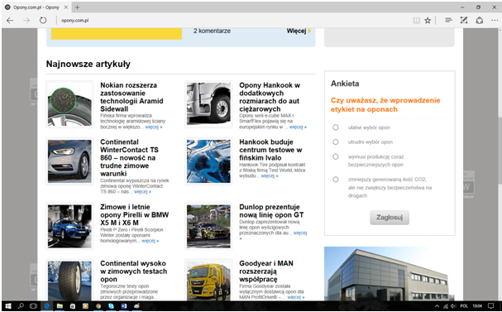502x312 pixels.
Task: Refresh the page with reload icon
Action: click(43, 21)
